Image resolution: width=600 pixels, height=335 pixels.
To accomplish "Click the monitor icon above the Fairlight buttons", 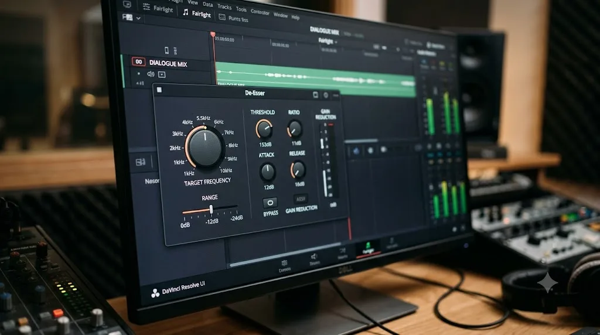I will click(127, 4).
